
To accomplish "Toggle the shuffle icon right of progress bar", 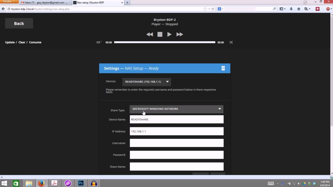I will tap(231, 42).
